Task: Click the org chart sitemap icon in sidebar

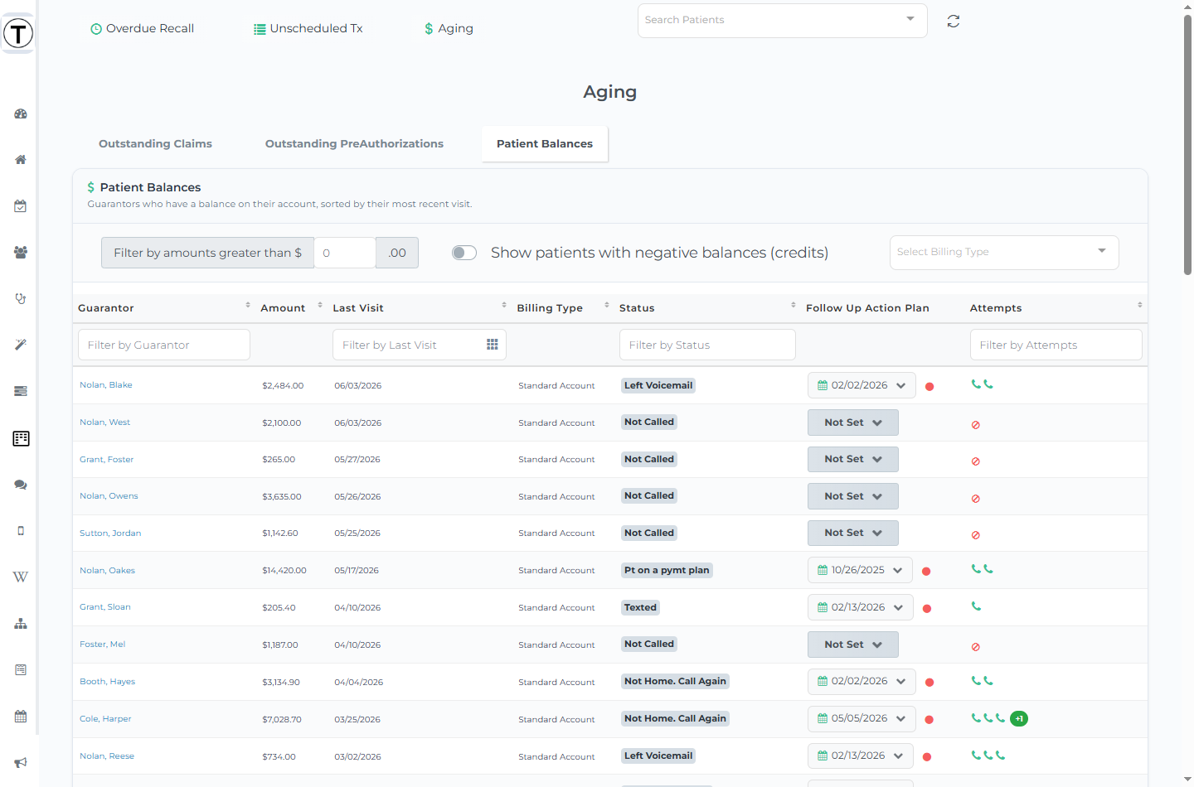Action: (x=21, y=624)
